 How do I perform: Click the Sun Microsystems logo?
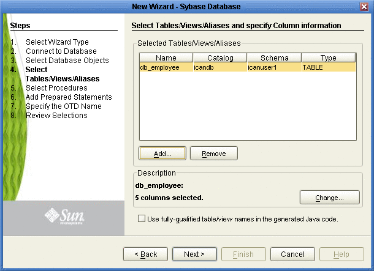pyautogui.click(x=64, y=217)
